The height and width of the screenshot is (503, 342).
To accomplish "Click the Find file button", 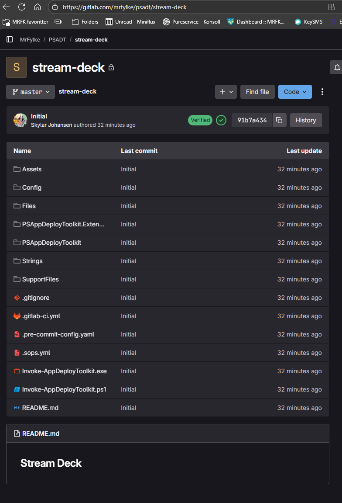I will pyautogui.click(x=257, y=92).
